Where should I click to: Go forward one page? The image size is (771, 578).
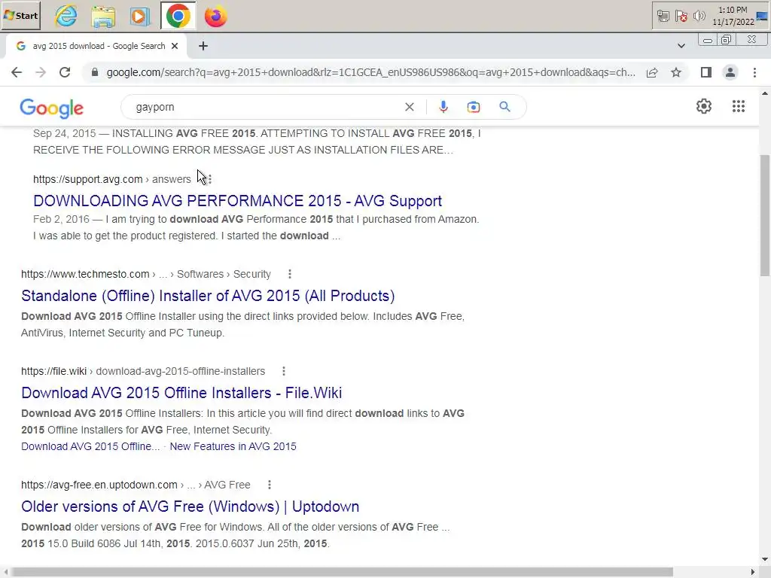41,72
